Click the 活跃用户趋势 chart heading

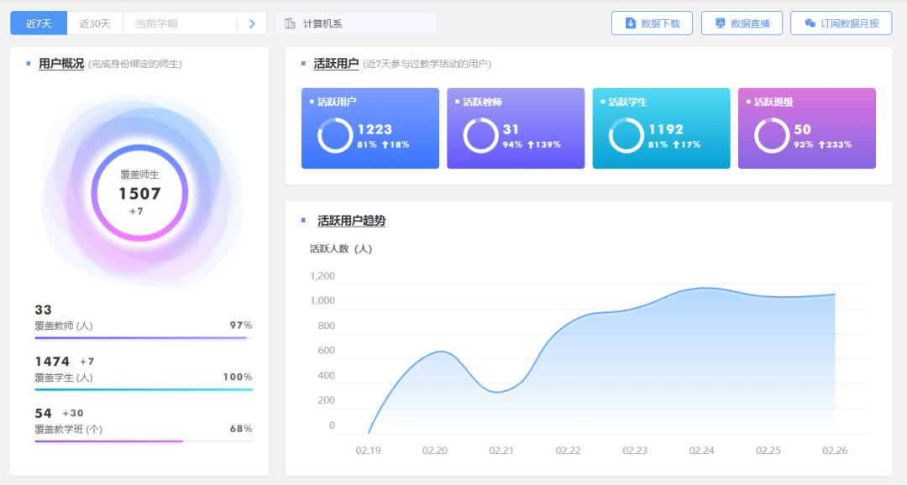(x=351, y=221)
